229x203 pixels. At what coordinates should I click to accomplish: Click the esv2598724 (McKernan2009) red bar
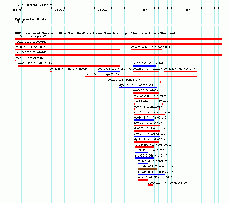click(150, 115)
